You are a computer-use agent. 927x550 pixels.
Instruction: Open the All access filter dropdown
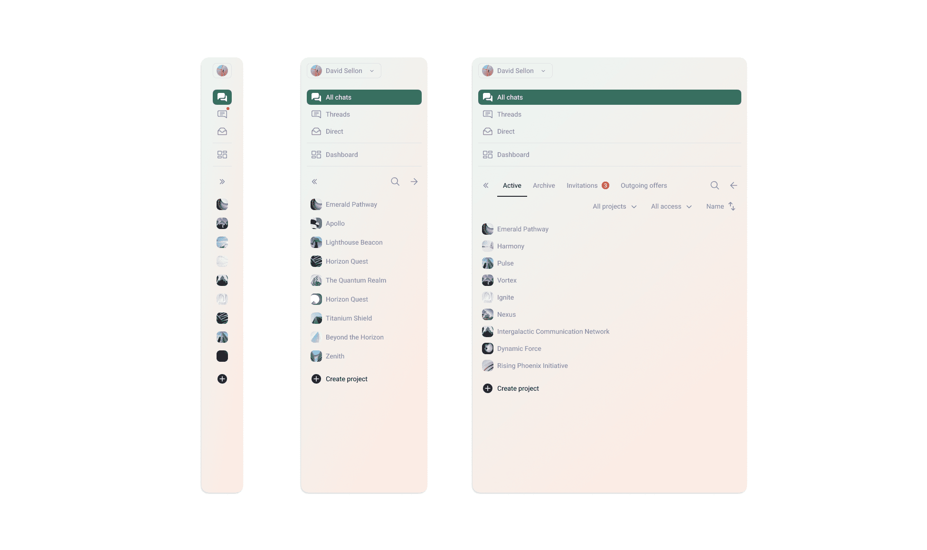click(x=671, y=206)
